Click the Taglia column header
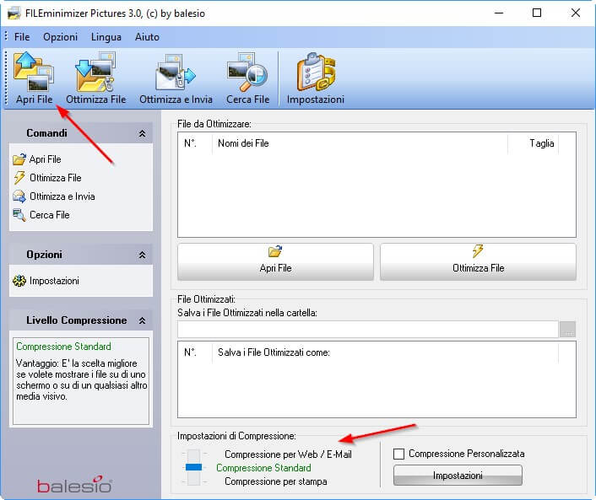596x500 pixels. click(533, 143)
